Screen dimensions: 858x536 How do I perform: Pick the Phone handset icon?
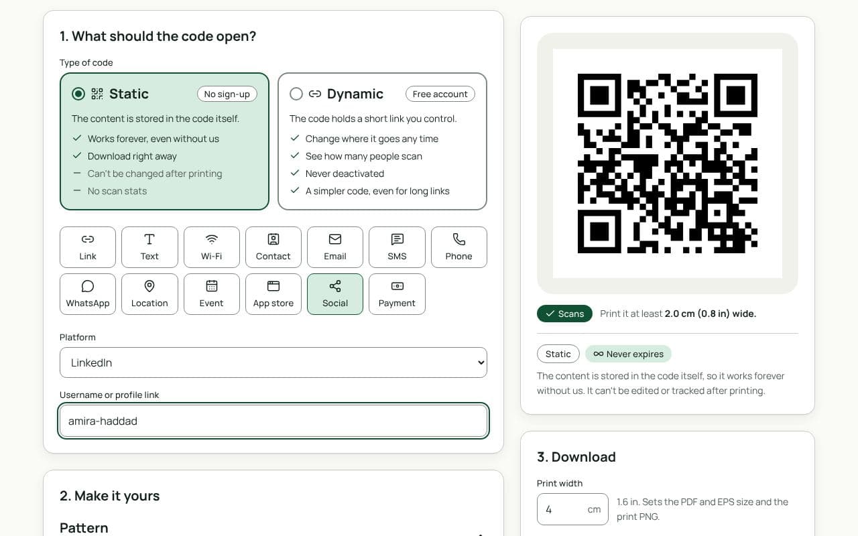(459, 239)
